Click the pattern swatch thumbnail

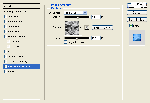[72, 28]
